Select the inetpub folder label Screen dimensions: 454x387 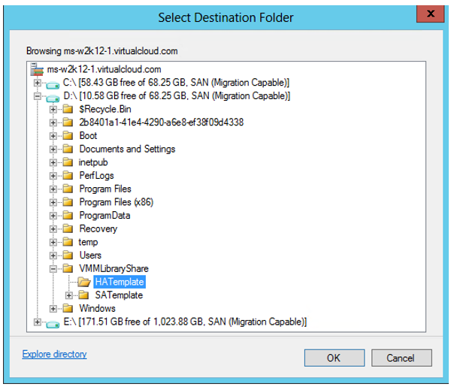pyautogui.click(x=93, y=162)
